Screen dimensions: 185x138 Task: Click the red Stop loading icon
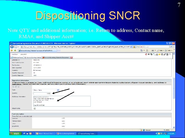[142, 47]
